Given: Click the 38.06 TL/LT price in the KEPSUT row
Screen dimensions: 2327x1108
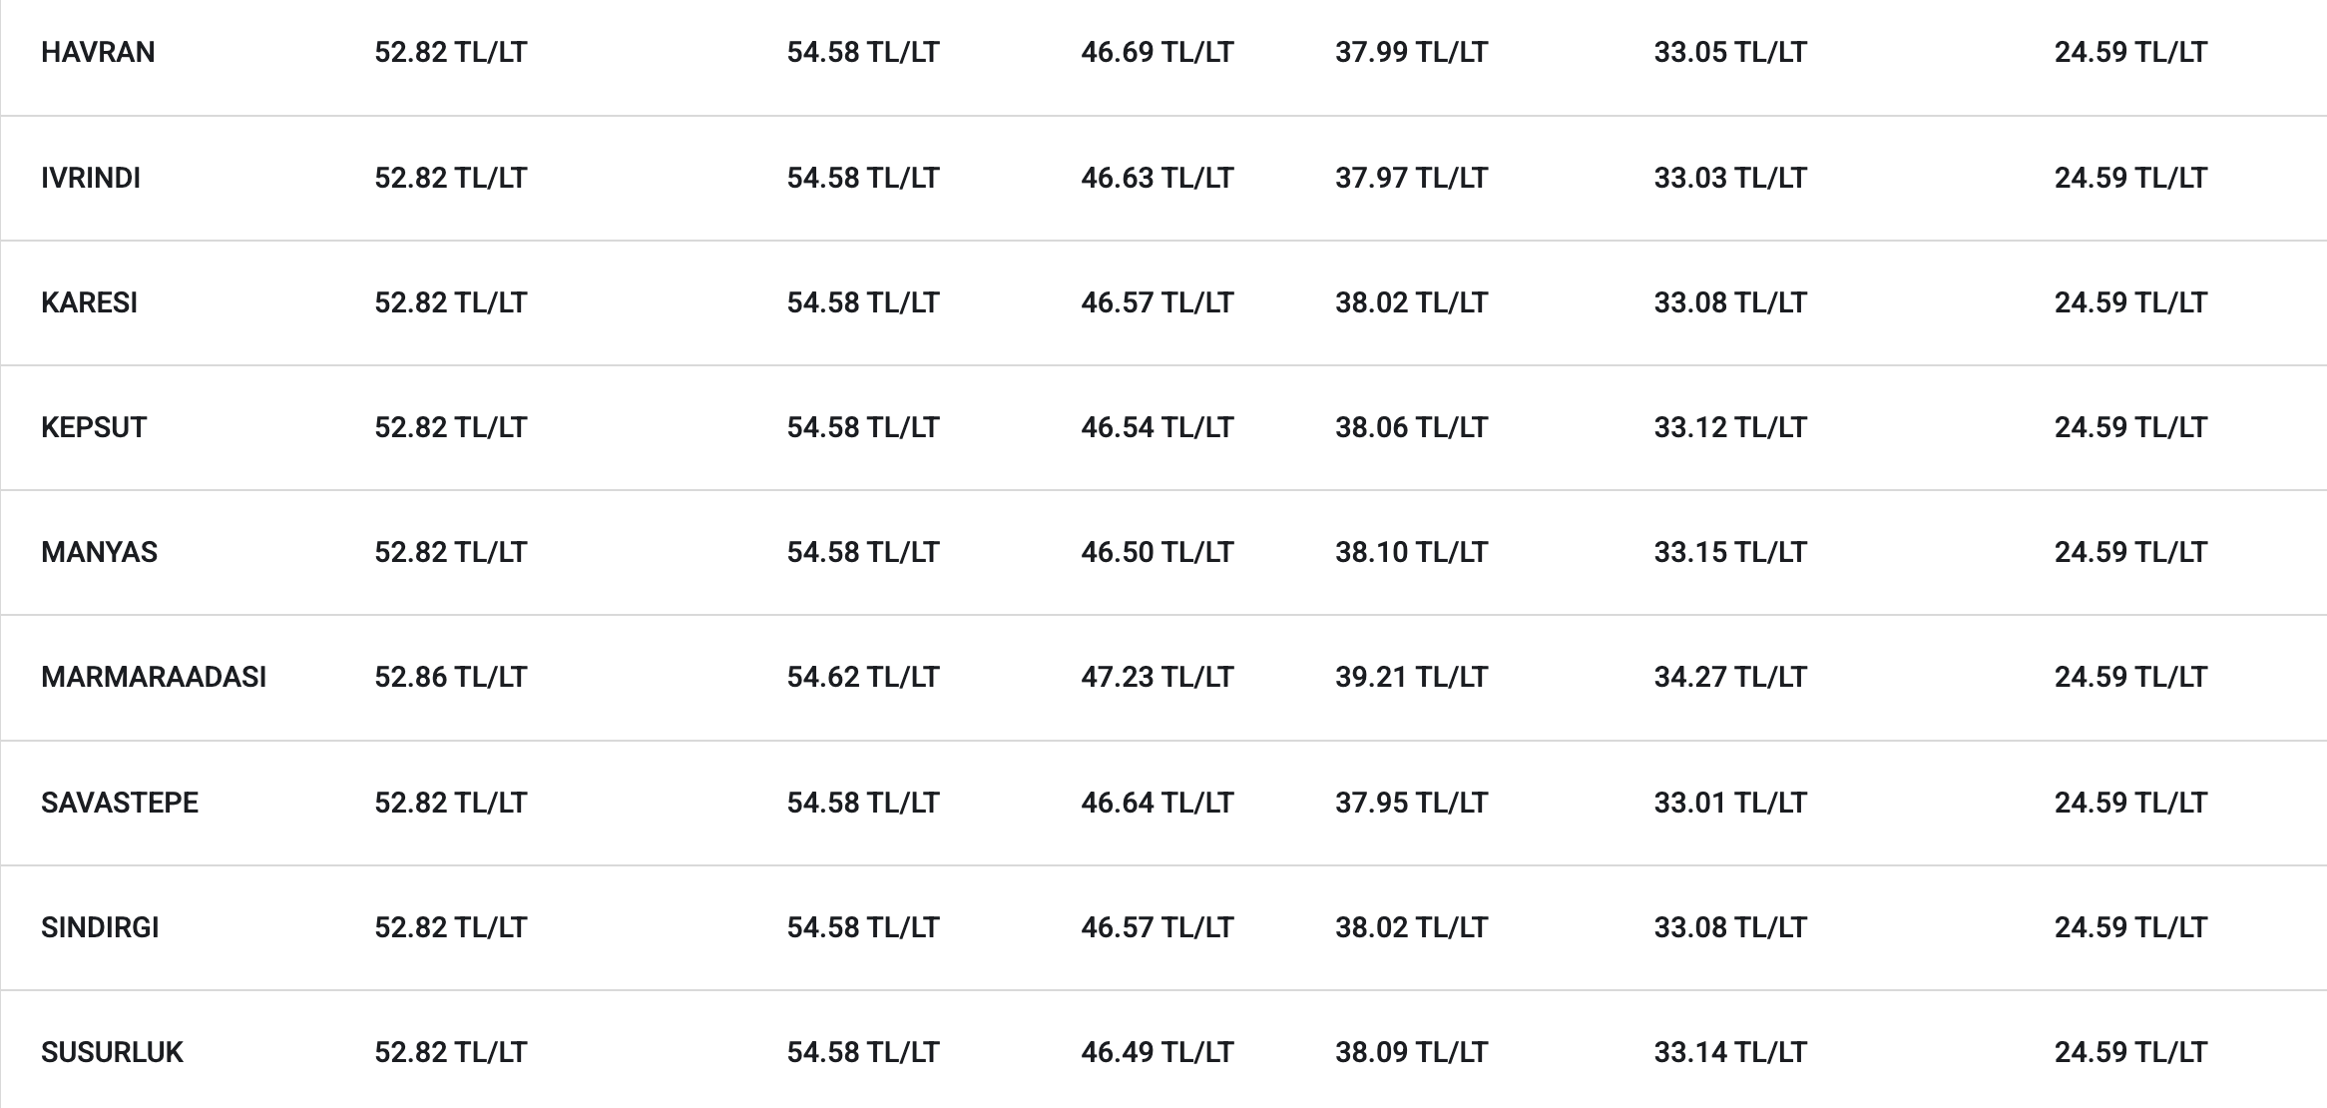Looking at the screenshot, I should point(1411,427).
